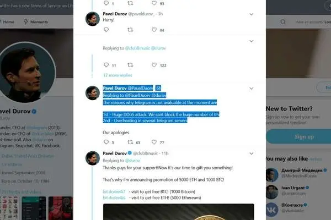Expand options chevron on the 'Hurry!' tweet
331x220 pixels.
coord(251,14)
